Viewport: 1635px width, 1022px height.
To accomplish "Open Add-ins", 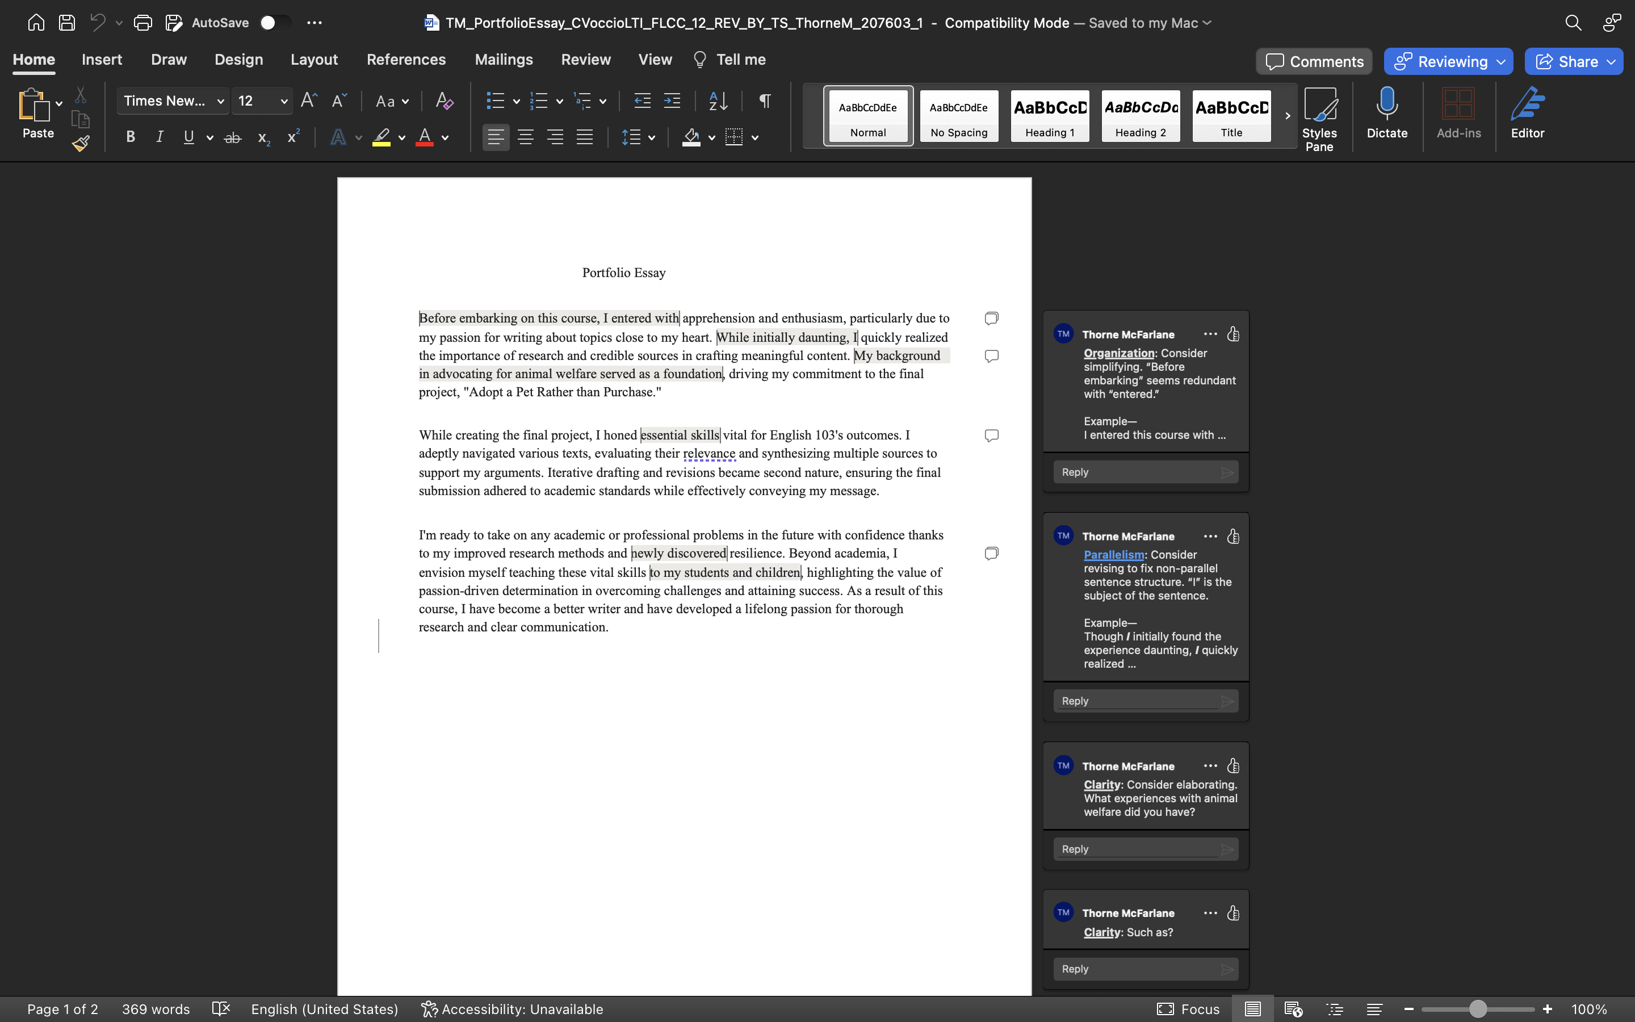I will point(1457,115).
